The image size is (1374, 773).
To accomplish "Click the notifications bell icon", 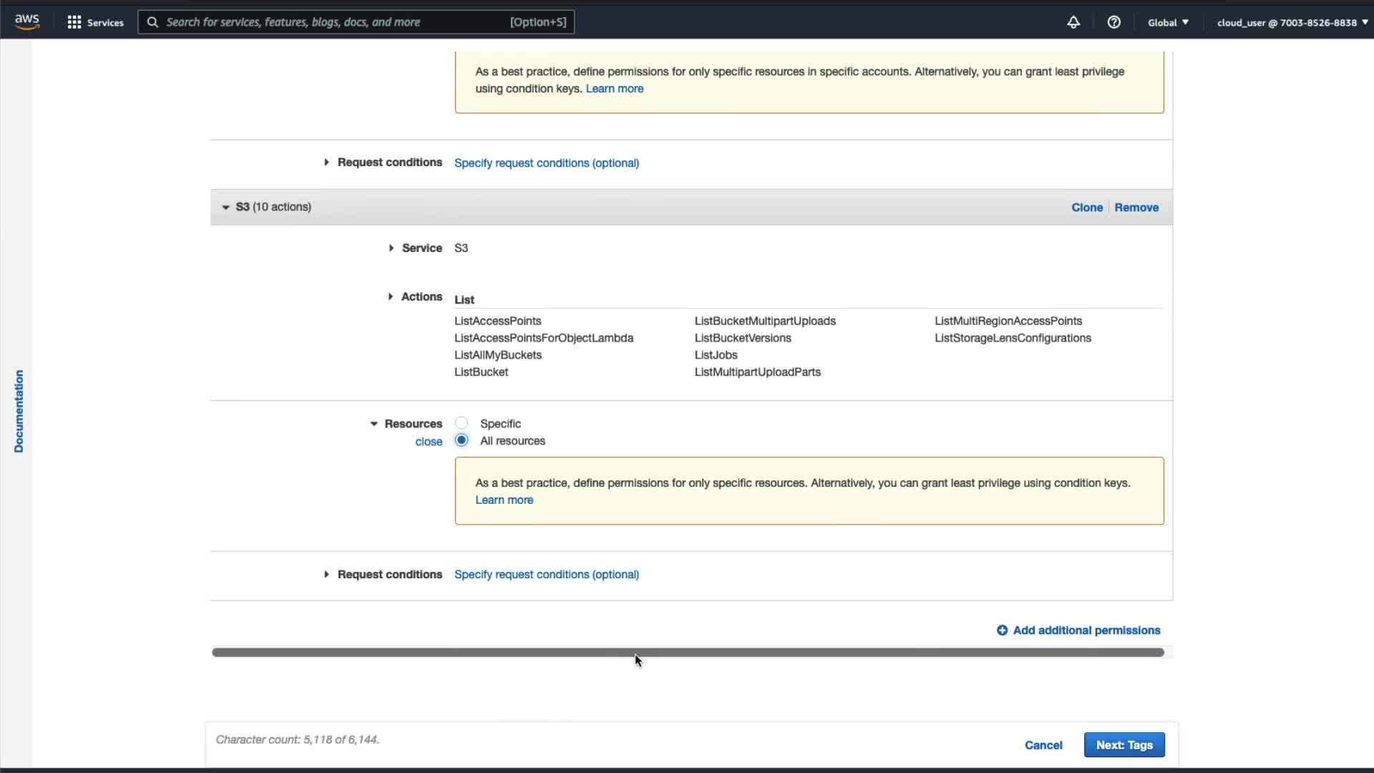I will (x=1073, y=22).
